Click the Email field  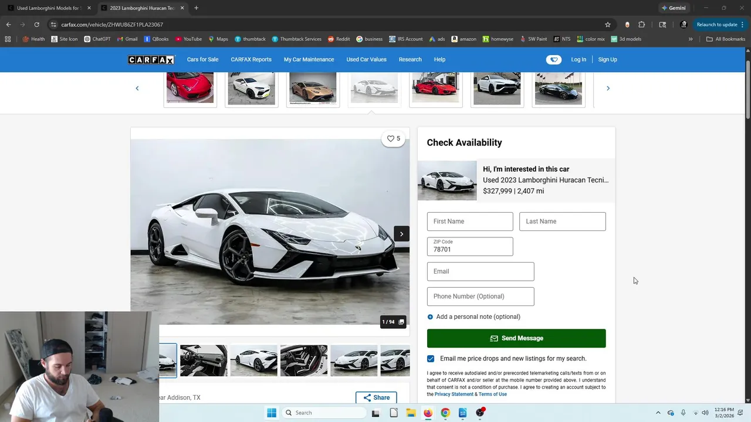pyautogui.click(x=481, y=271)
